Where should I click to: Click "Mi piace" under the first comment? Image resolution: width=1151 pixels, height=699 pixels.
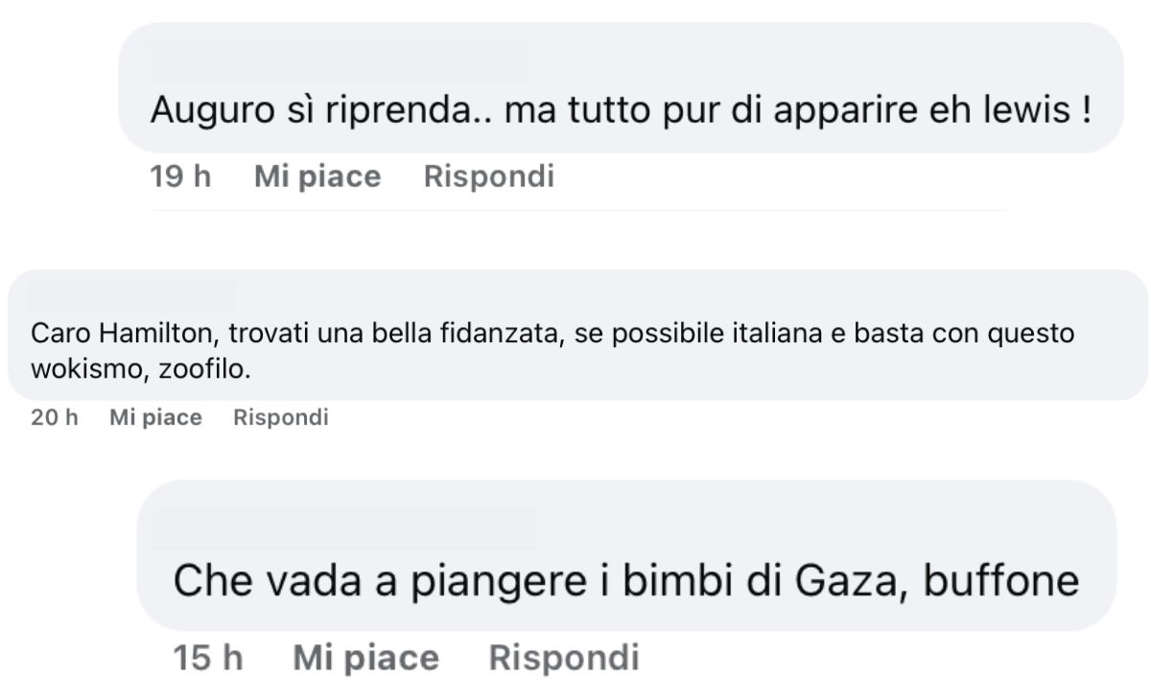coord(317,176)
